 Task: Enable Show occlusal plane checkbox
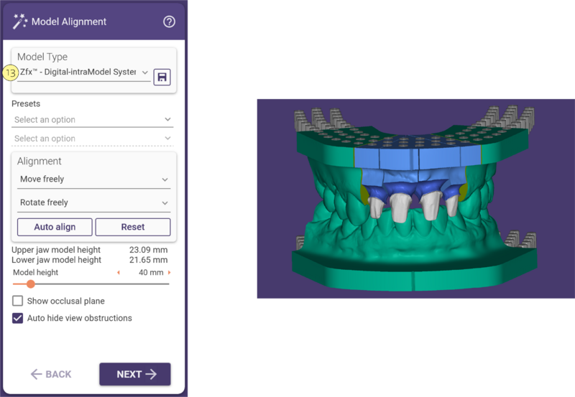point(17,301)
